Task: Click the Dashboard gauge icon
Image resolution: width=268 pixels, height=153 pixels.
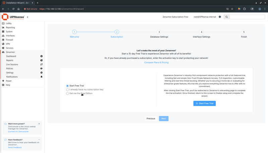Action: pyautogui.click(x=41, y=56)
